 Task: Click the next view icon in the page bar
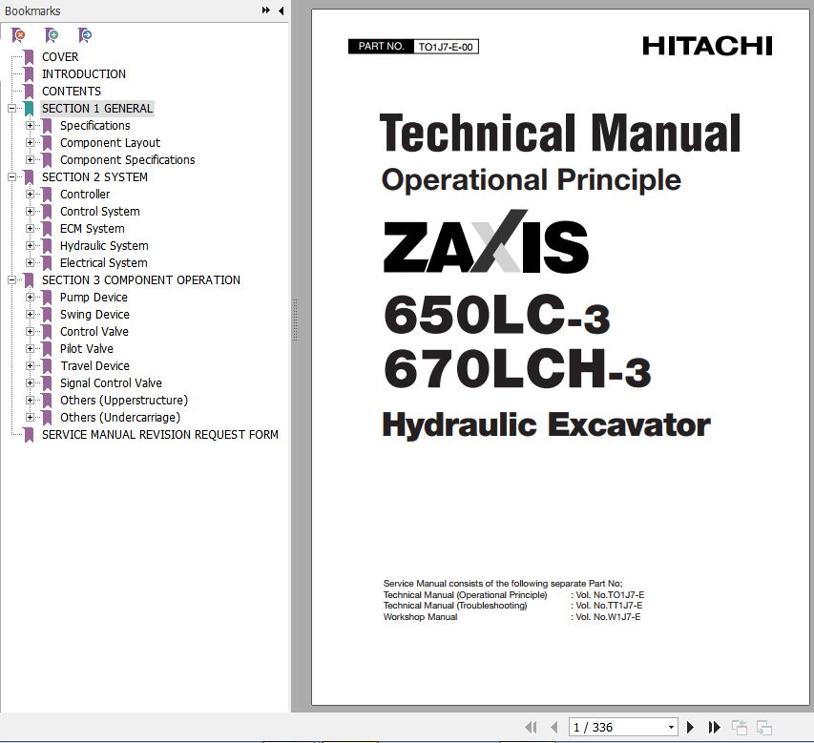[x=764, y=728]
